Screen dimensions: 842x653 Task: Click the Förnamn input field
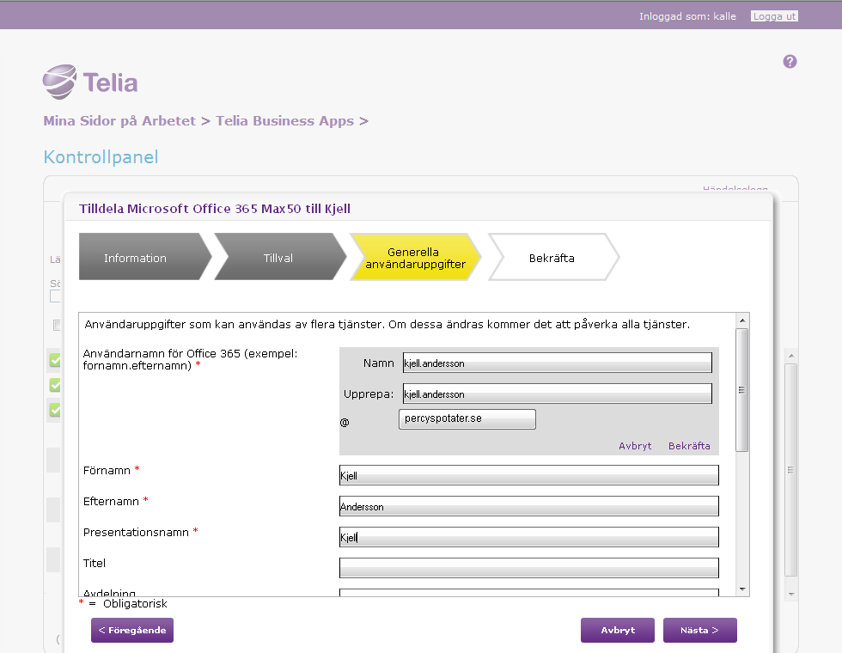pyautogui.click(x=529, y=475)
